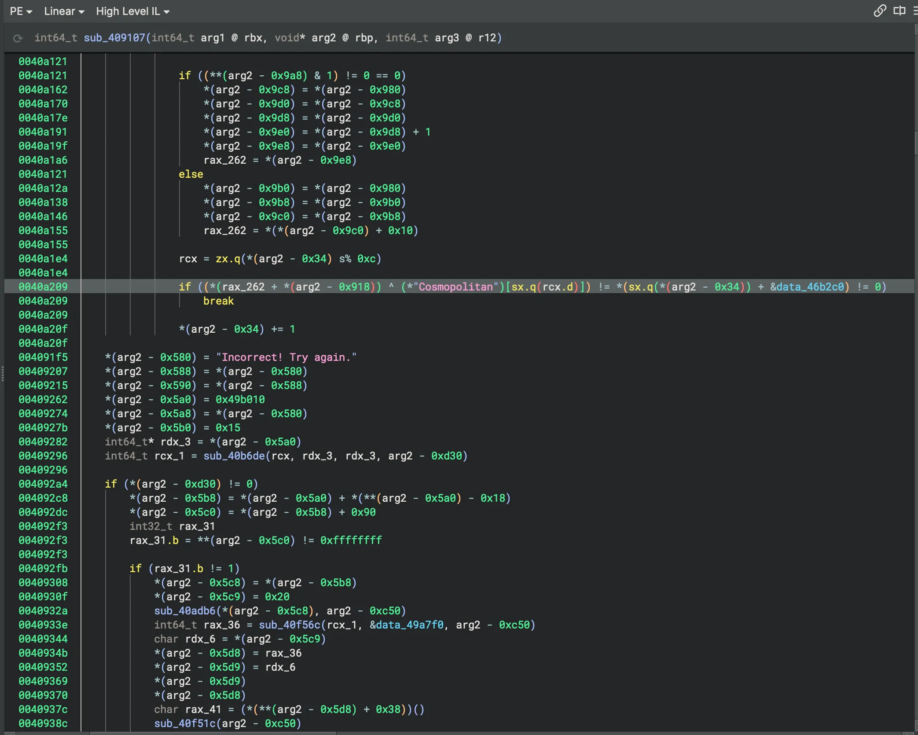918x735 pixels.
Task: Click address 0040a1a6 in the gutter
Action: [43, 160]
